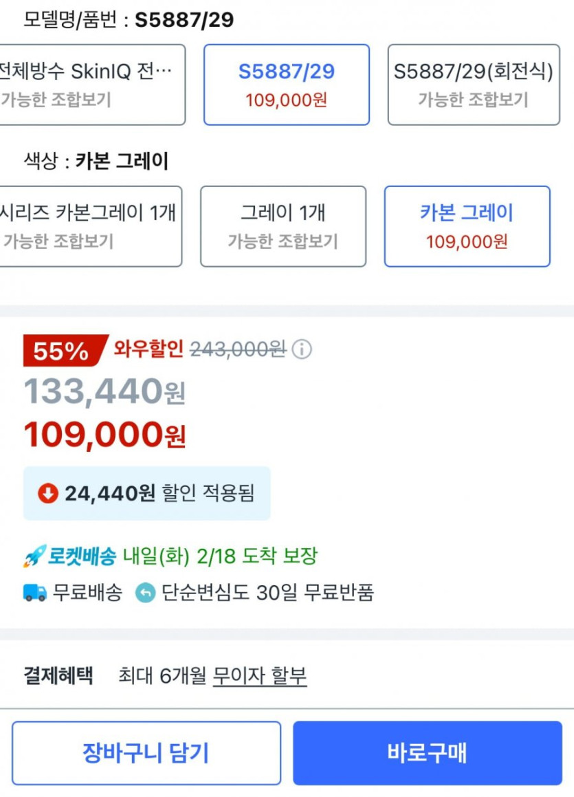Image resolution: width=574 pixels, height=797 pixels.
Task: Select the 카본 그레이 color option
Action: tap(467, 226)
